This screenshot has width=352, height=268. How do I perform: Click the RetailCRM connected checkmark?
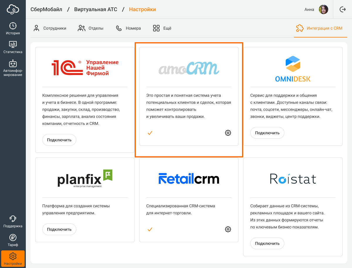150,230
